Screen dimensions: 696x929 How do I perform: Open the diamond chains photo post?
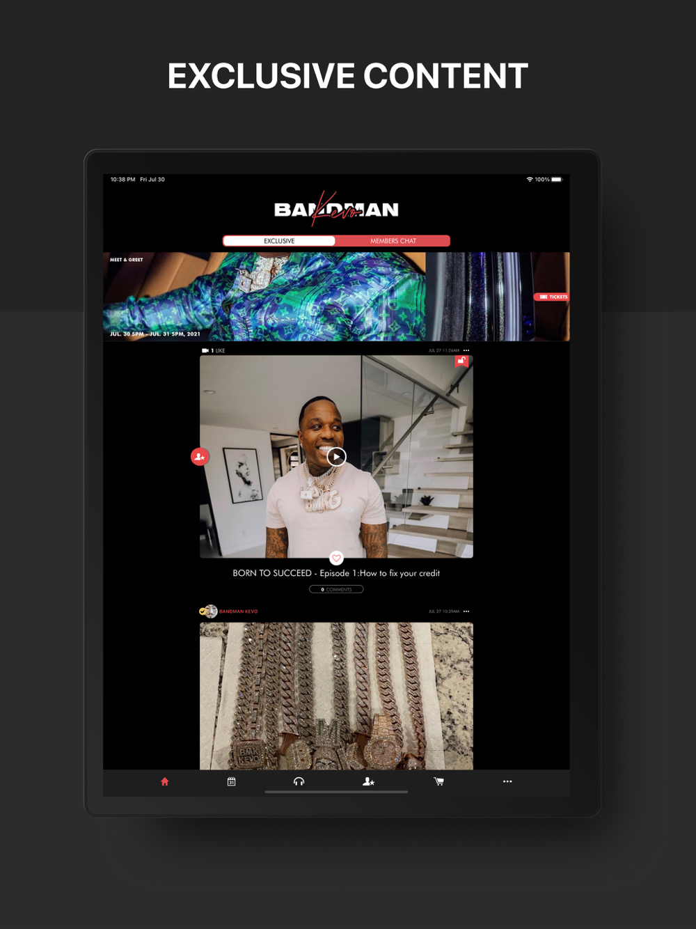[336, 696]
